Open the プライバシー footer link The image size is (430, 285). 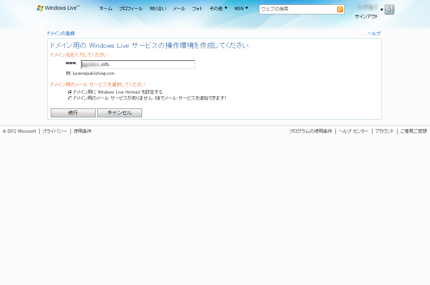tap(54, 131)
